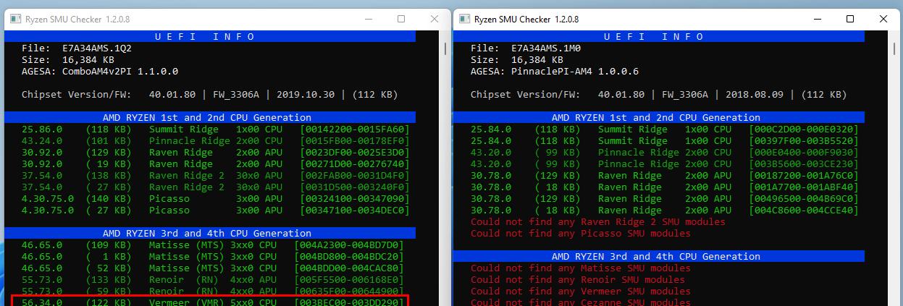Click the Matisse row sized 109 KB

pos(213,245)
